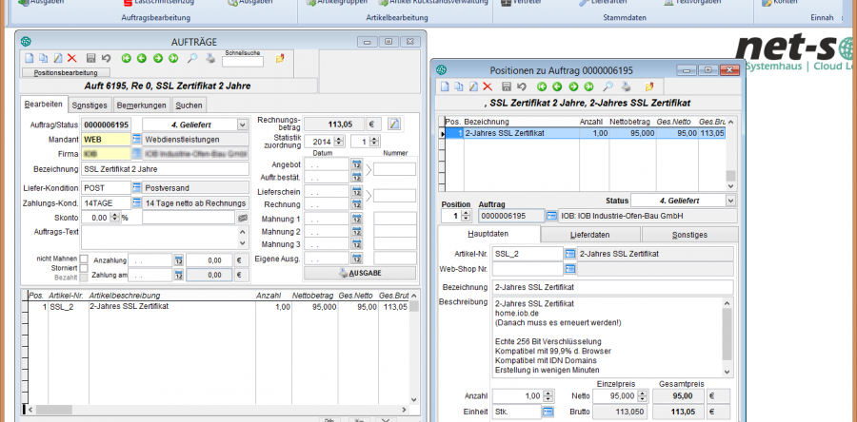Click the printer icon in Positionen window toolbar
Image resolution: width=857 pixels, height=422 pixels.
click(x=624, y=87)
